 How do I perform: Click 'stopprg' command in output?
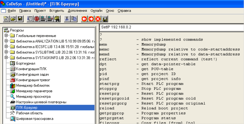108,89
